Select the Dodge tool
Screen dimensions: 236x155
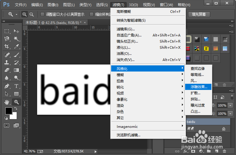point(16,78)
